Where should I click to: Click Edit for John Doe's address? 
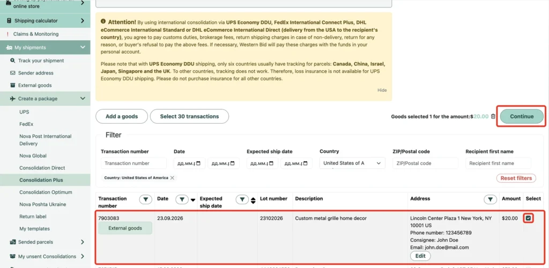(420, 256)
